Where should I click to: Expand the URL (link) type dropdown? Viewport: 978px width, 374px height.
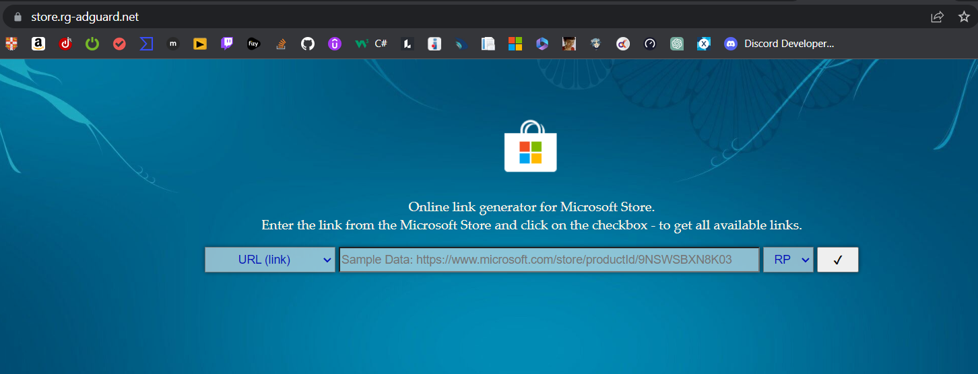pyautogui.click(x=270, y=260)
